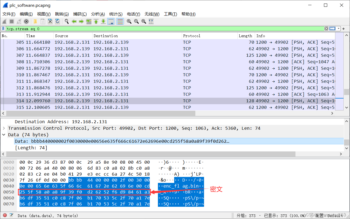This screenshot has height=219, width=350.
Task: Click the packet list horizontal scrollbar
Action: (100, 113)
